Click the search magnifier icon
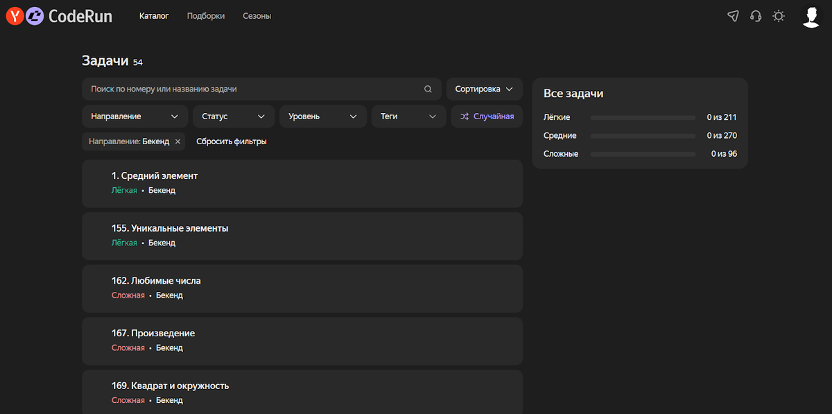This screenshot has width=832, height=414. coord(428,89)
